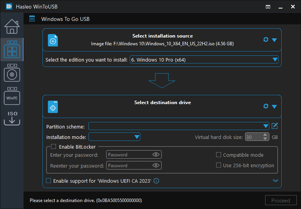Open the title bar menu dropdown icon
This screenshot has width=301, height=209.
(x=268, y=7)
